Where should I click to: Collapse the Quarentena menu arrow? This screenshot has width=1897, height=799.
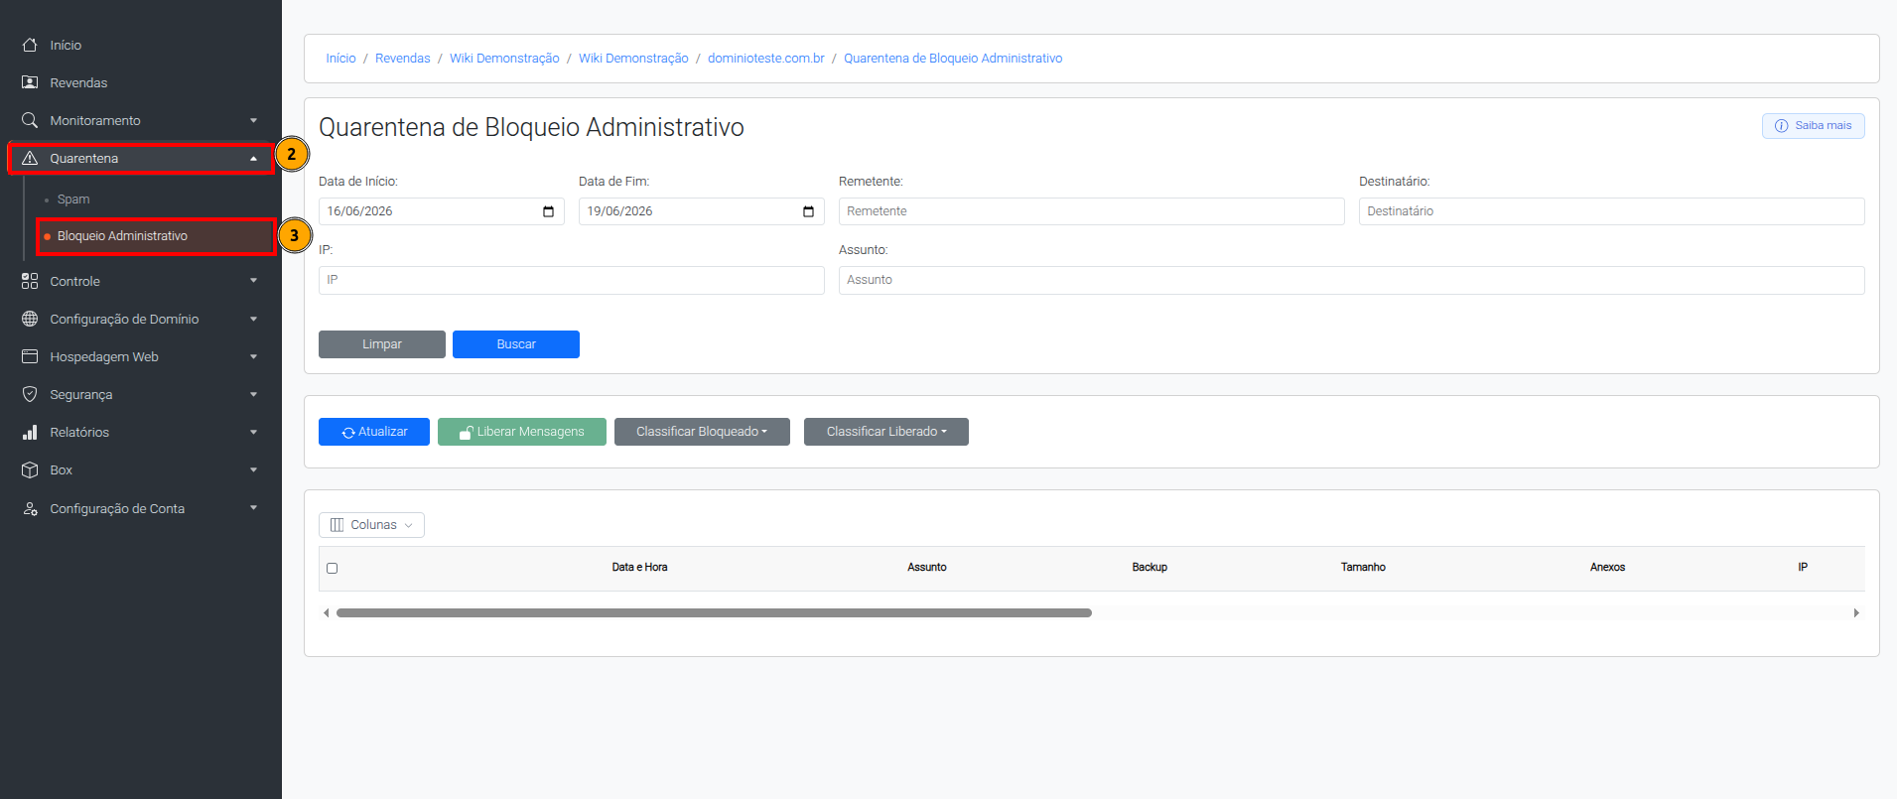pos(254,158)
